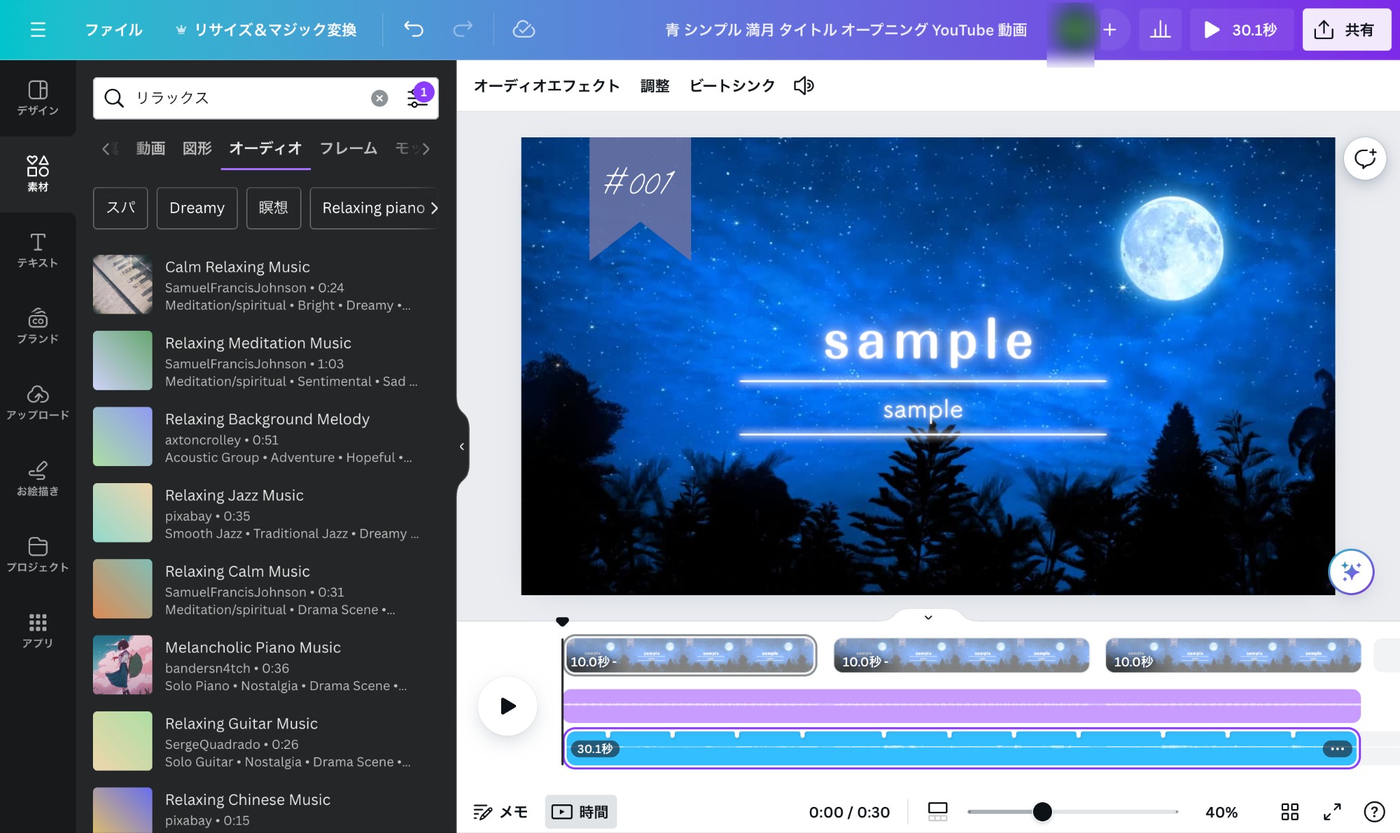Switch to the フレーム tab
The width and height of the screenshot is (1400, 833).
pyautogui.click(x=348, y=148)
